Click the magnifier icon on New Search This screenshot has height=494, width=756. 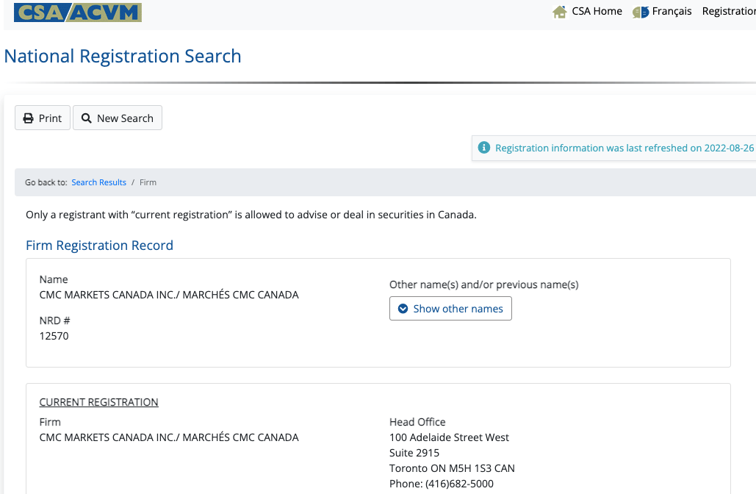click(x=86, y=118)
